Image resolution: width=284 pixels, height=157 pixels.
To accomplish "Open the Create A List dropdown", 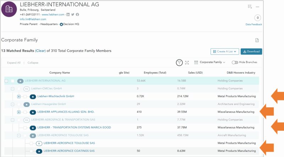I will click(x=225, y=51).
